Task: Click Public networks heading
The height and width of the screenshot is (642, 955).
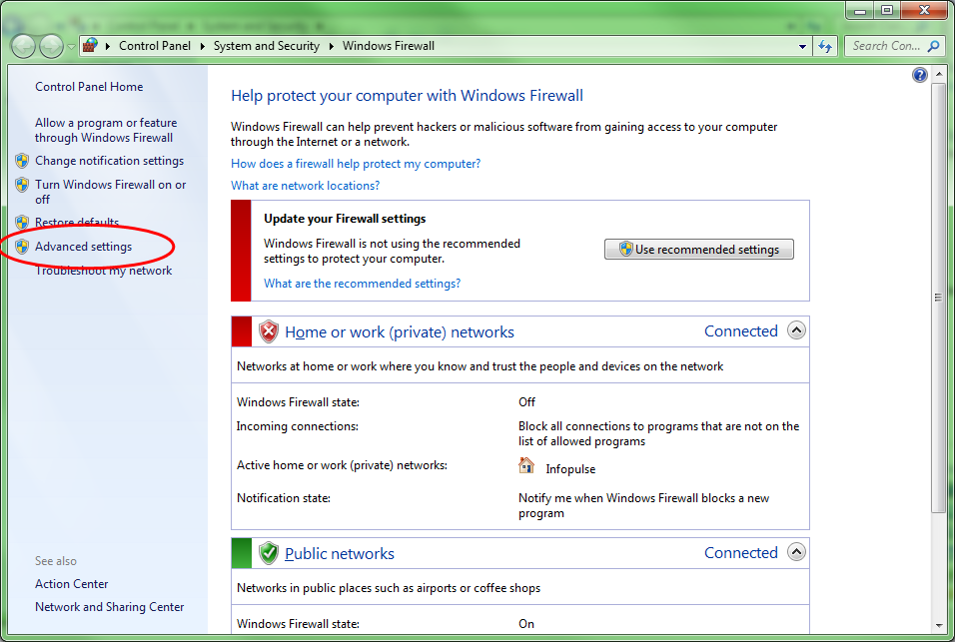Action: coord(340,554)
